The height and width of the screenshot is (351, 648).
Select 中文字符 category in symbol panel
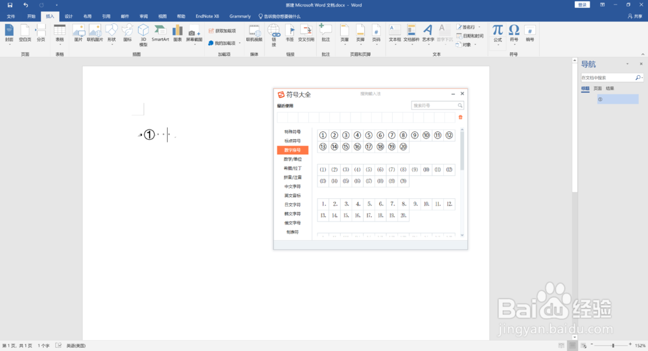point(292,187)
